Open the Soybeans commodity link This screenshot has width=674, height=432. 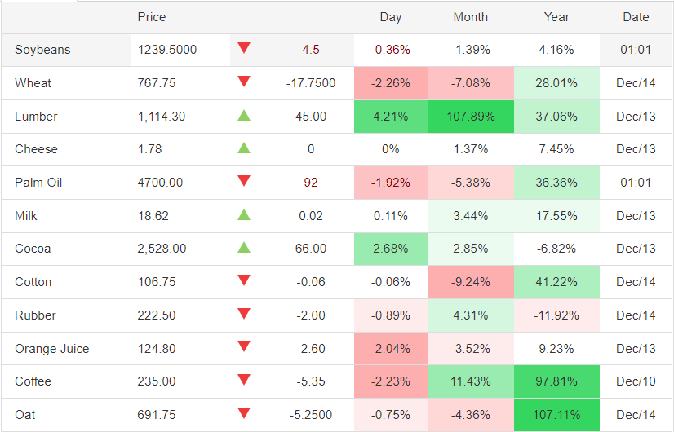(42, 50)
